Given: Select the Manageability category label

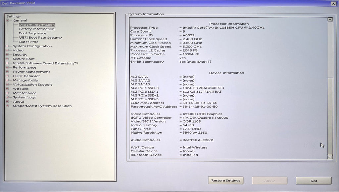Looking at the screenshot, I should [x=25, y=80].
